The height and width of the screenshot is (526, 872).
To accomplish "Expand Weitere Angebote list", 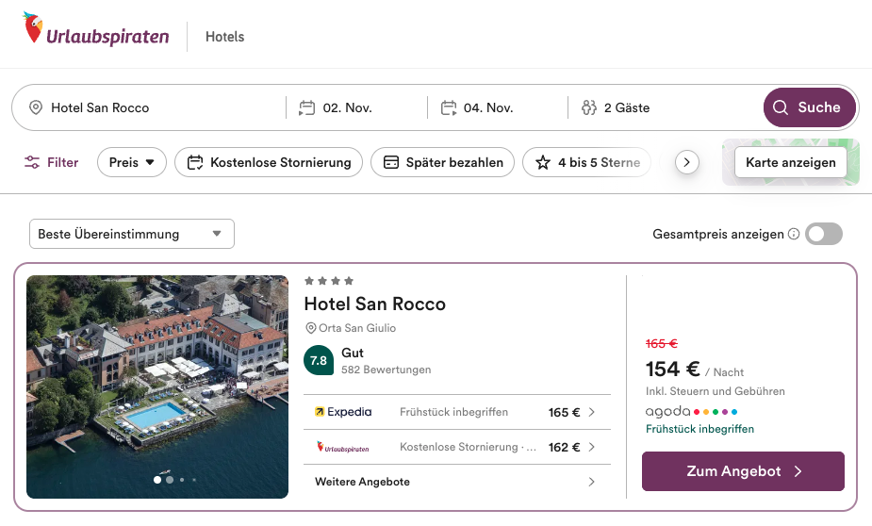I will (x=456, y=482).
